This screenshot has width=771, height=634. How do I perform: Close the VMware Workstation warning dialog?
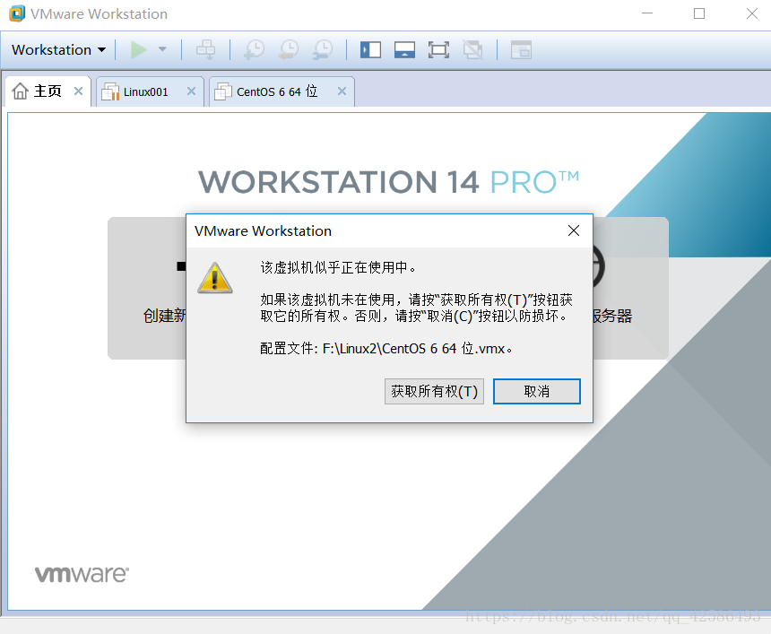point(574,230)
